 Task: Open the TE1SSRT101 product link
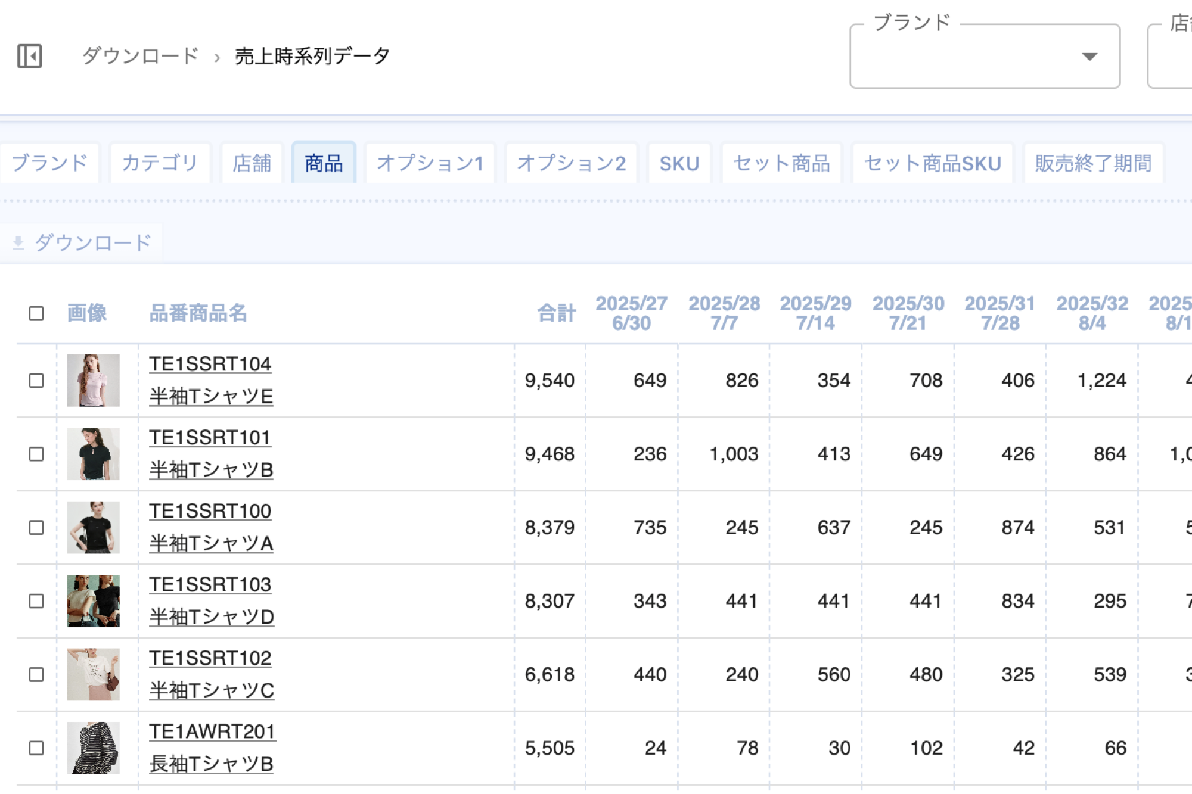coord(210,437)
